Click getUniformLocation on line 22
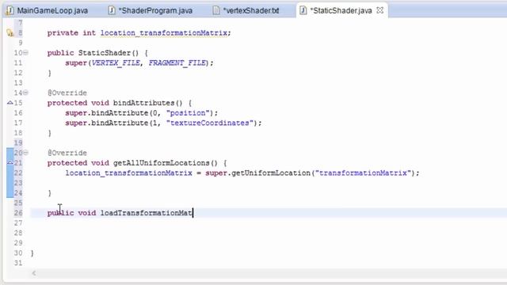The image size is (507, 285). [271, 173]
